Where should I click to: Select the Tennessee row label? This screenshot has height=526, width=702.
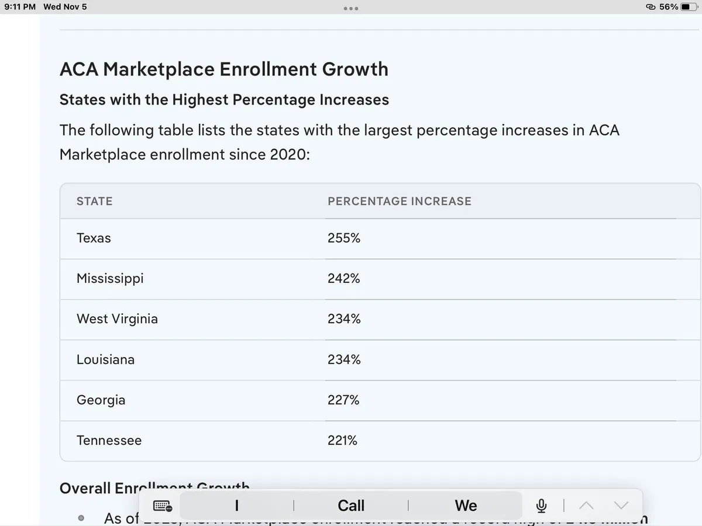point(109,441)
